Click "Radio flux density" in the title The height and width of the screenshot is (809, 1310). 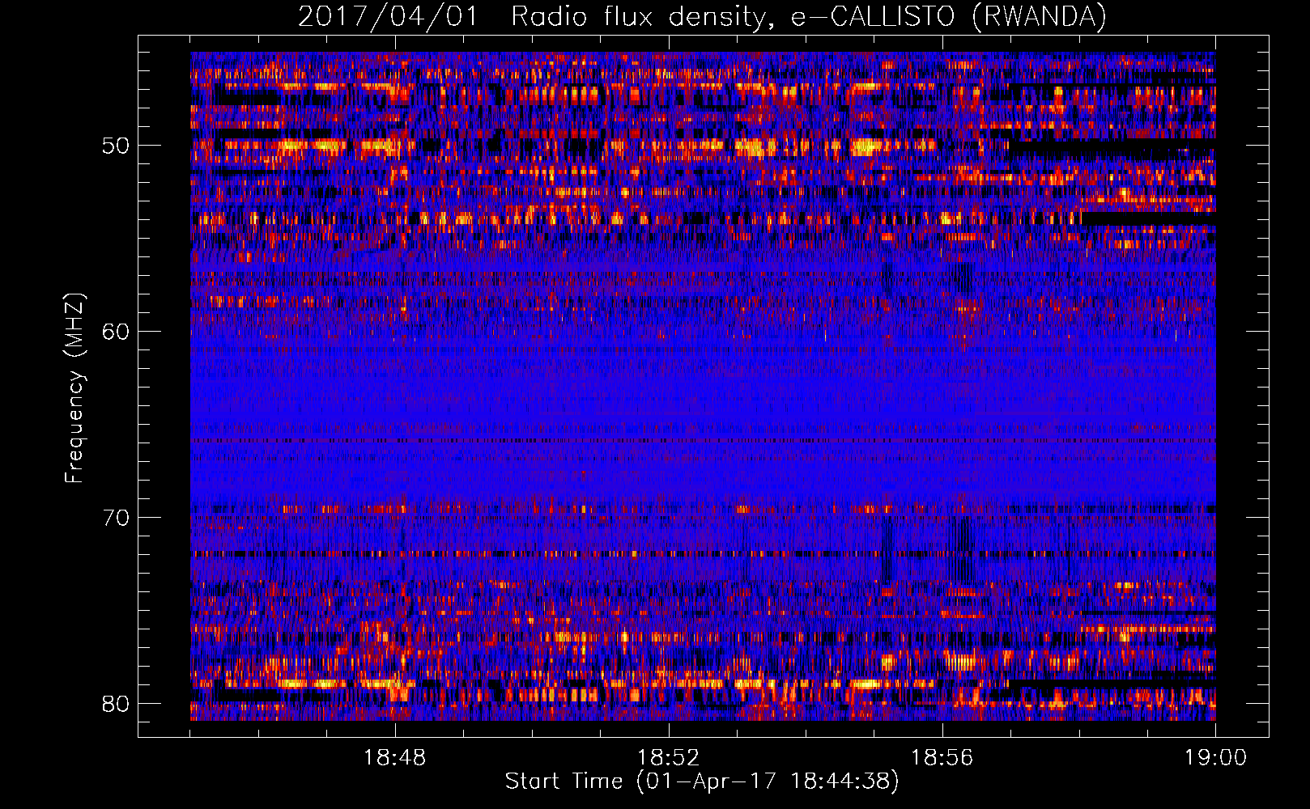click(x=639, y=16)
